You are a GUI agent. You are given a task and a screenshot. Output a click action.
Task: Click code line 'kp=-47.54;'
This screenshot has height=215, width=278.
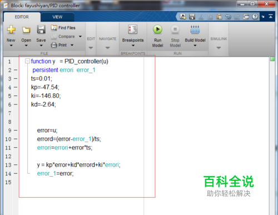pyautogui.click(x=45, y=87)
